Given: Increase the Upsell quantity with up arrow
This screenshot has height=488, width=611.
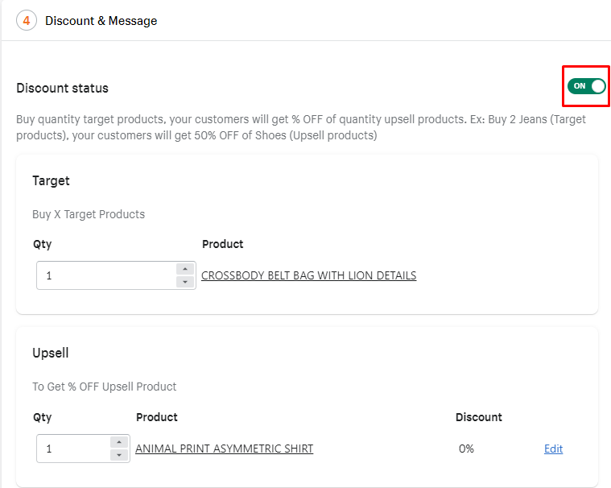Looking at the screenshot, I should coord(119,442).
